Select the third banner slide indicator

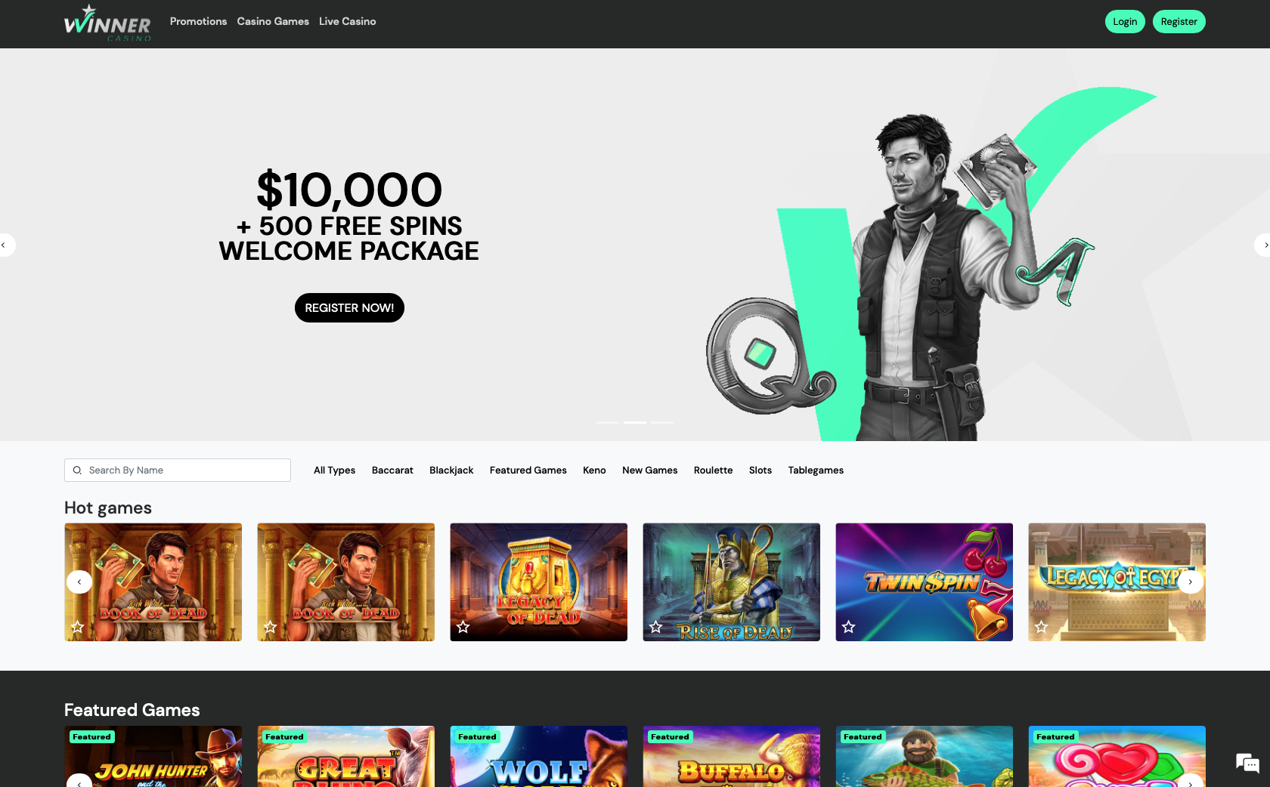pos(662,422)
